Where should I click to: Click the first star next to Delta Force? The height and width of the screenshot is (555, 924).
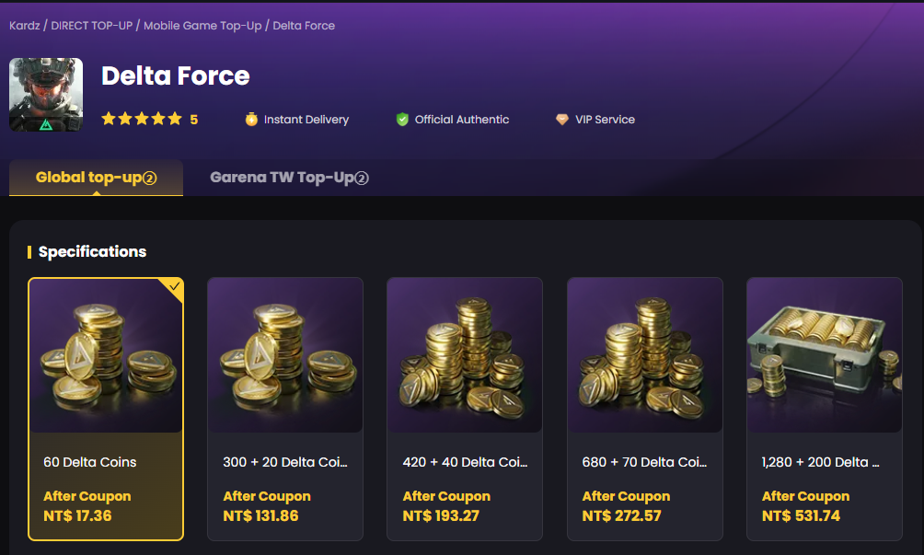tap(110, 119)
